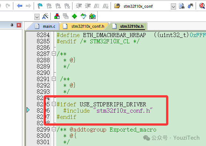
Task: Collapse the comment block at line 8291
Action: tap(54, 79)
